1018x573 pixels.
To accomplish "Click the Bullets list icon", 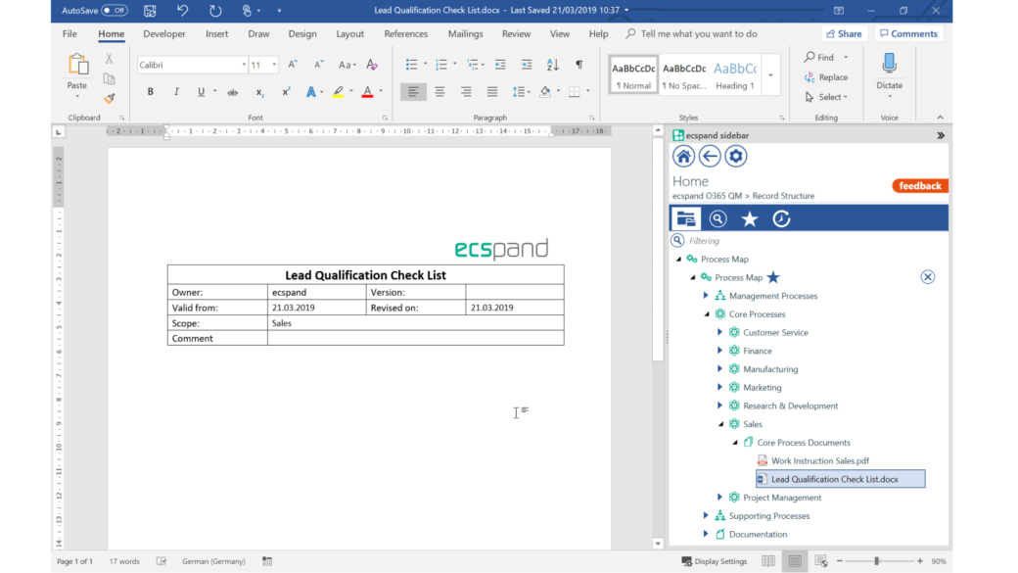I will click(x=412, y=65).
